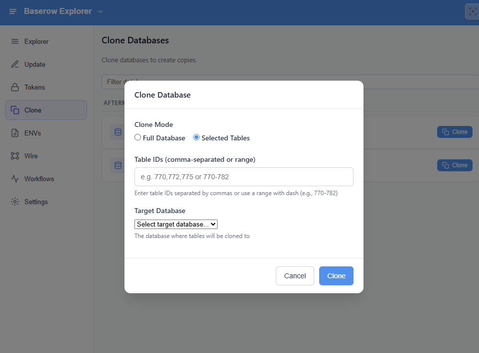
Task: Click the hamburger menu icon in header
Action: (x=13, y=11)
